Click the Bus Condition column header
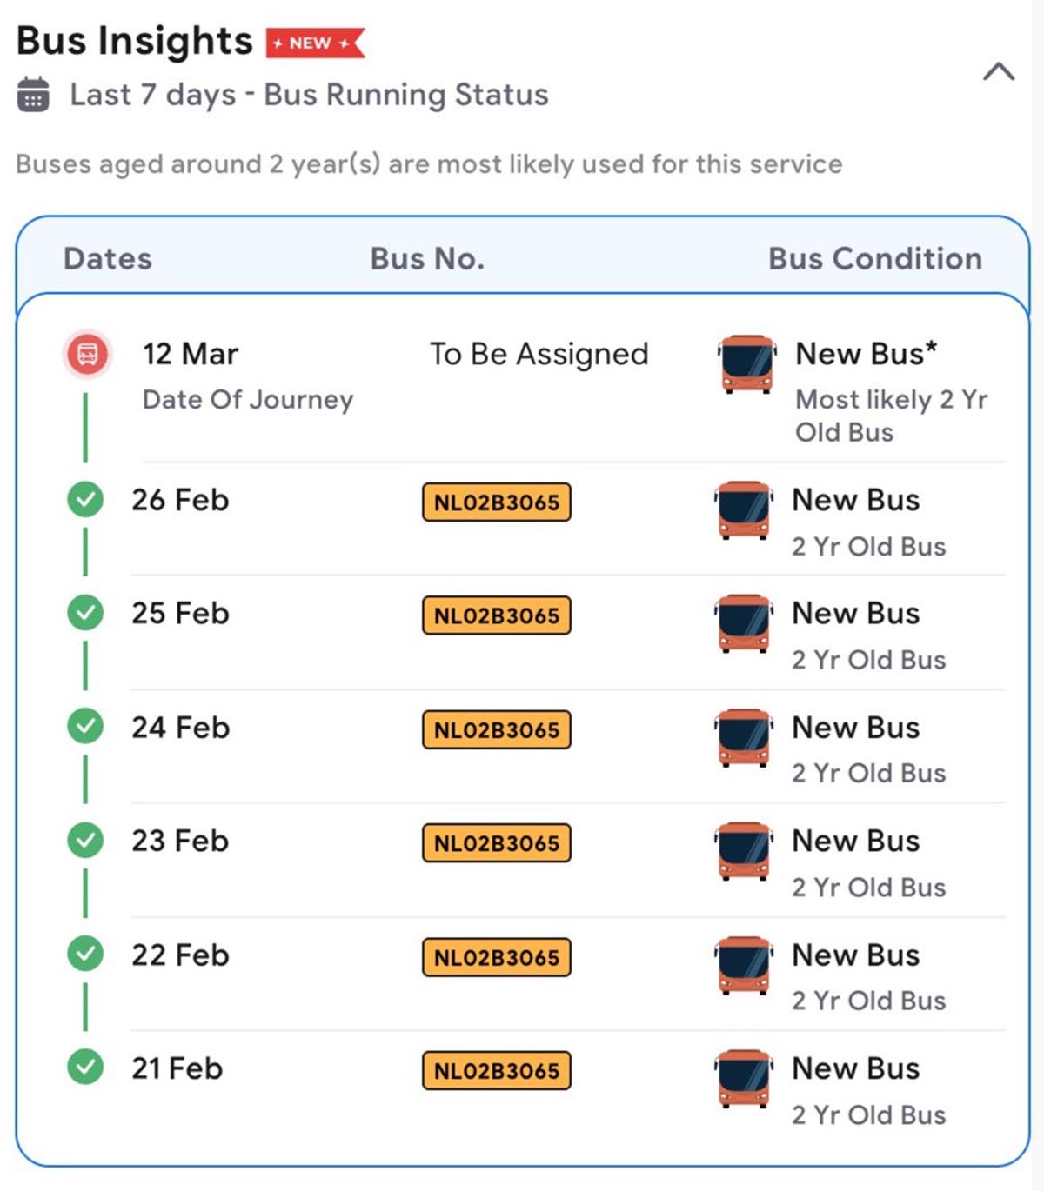 coord(874,259)
